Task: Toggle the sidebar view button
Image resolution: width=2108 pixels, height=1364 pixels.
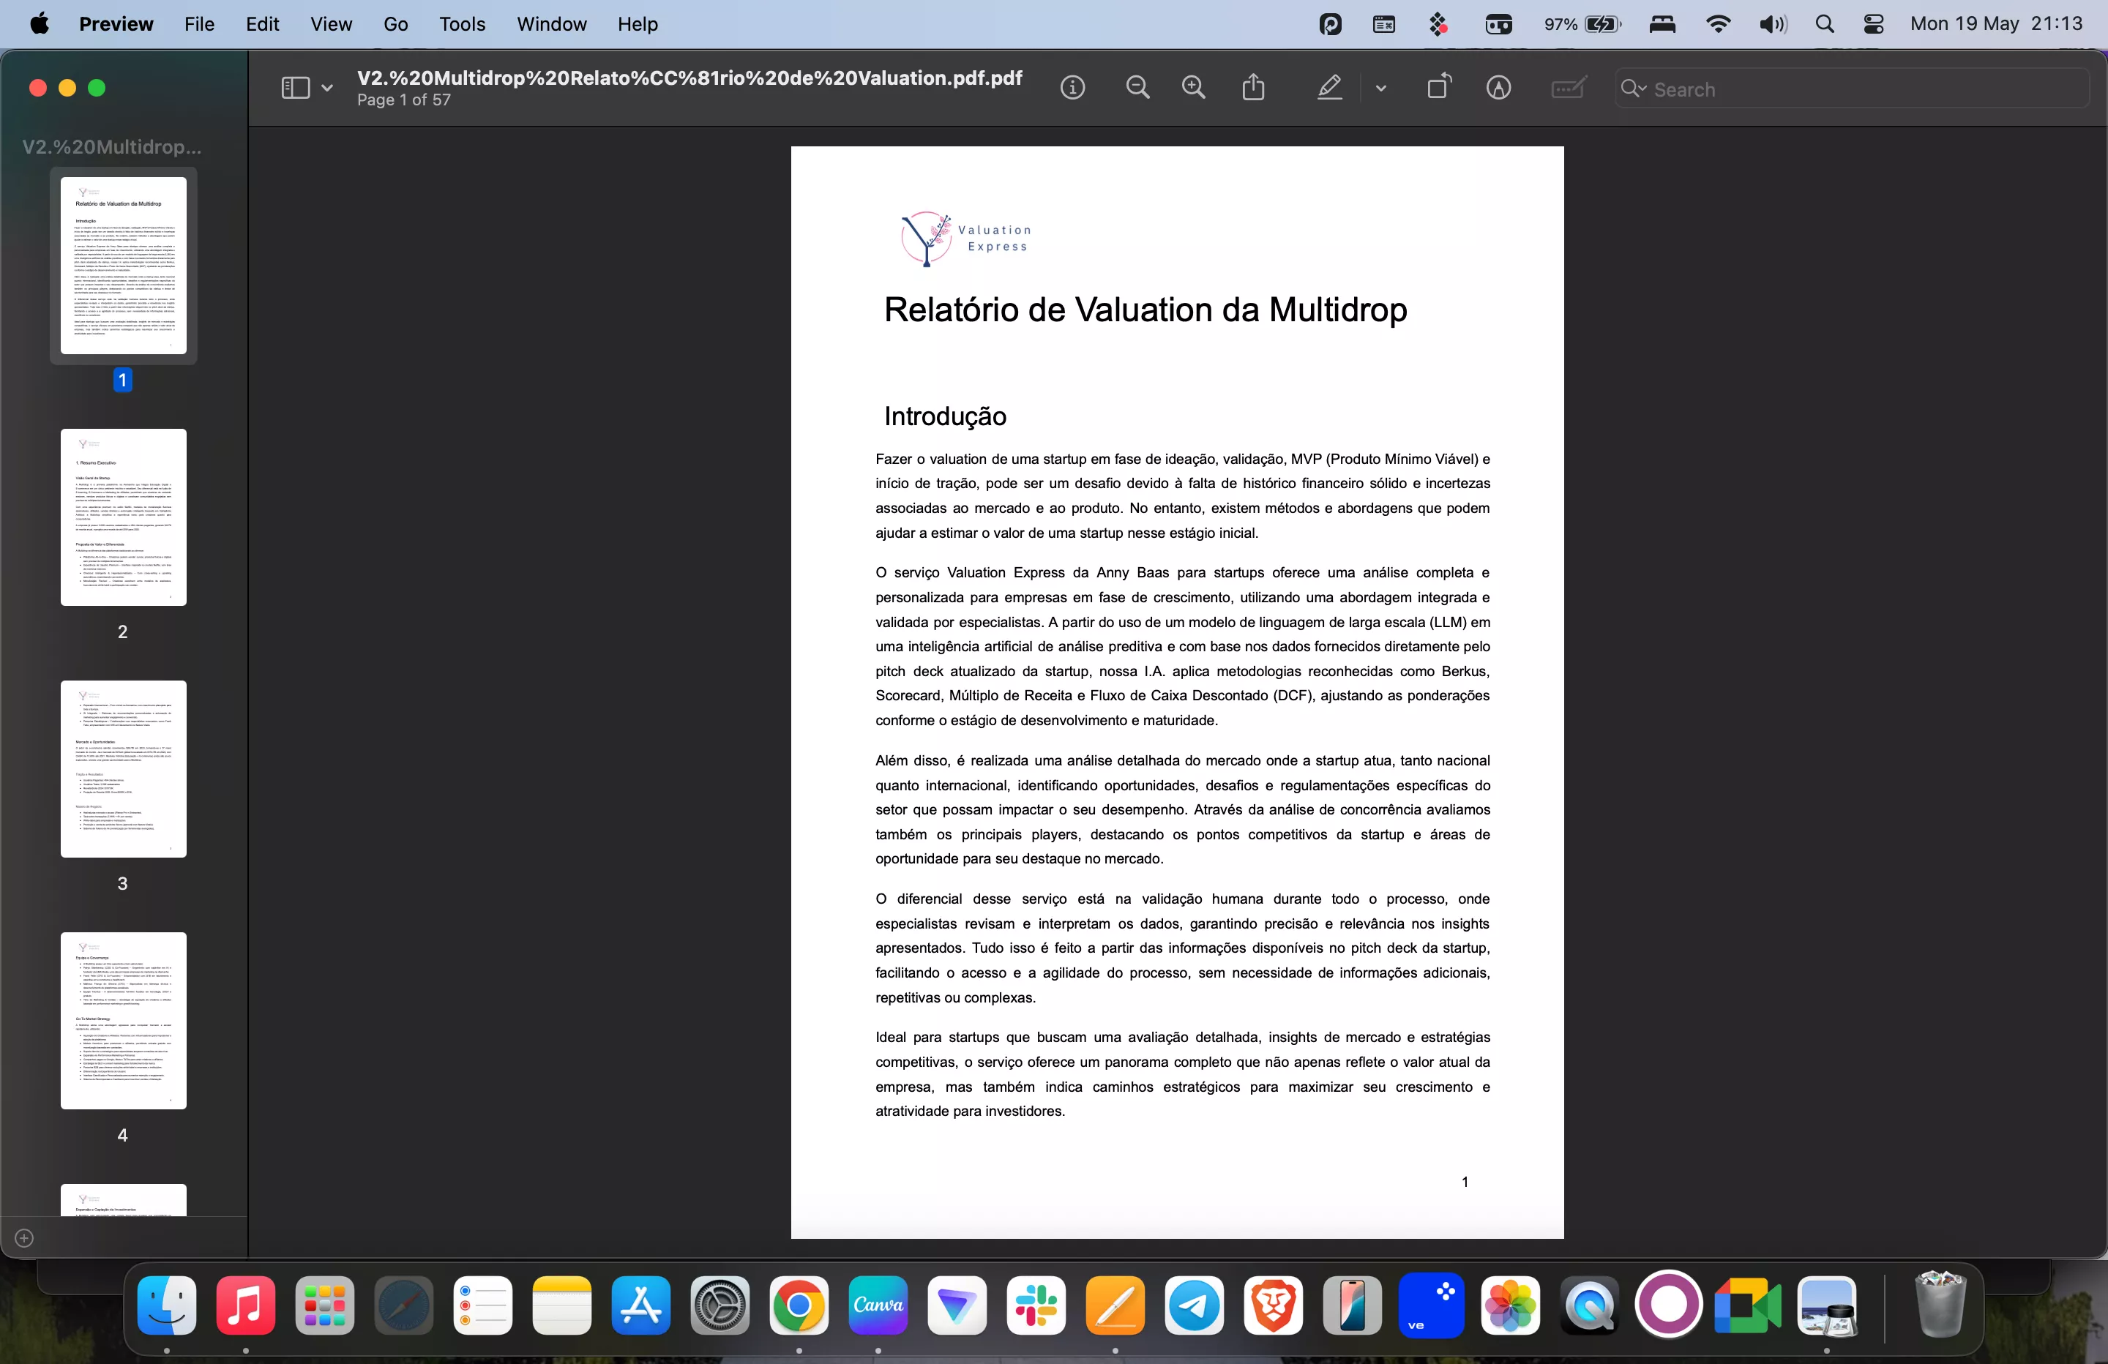Action: [295, 88]
